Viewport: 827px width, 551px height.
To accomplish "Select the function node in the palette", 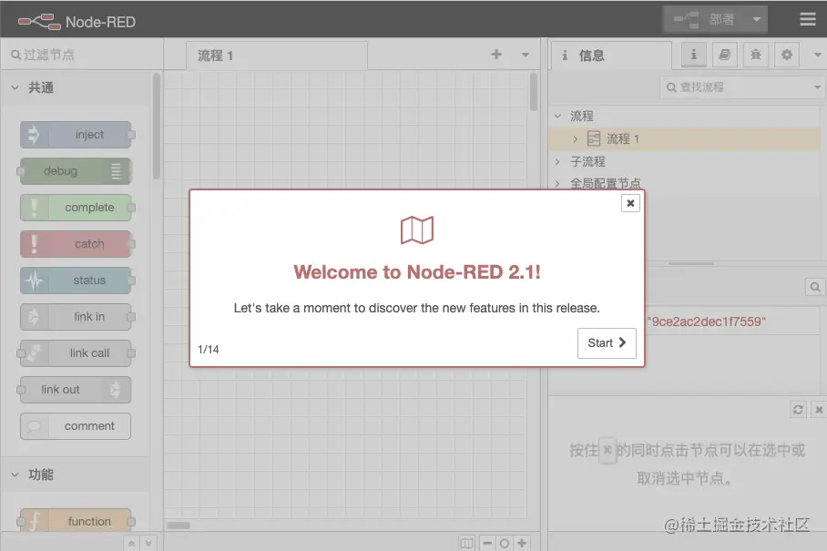I will click(76, 521).
